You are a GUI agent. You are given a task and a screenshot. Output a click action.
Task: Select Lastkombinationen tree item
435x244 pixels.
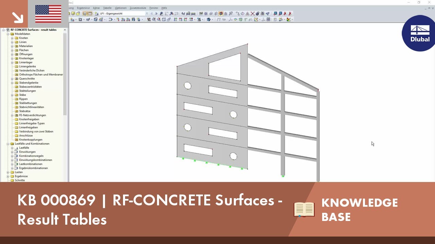tap(31, 164)
